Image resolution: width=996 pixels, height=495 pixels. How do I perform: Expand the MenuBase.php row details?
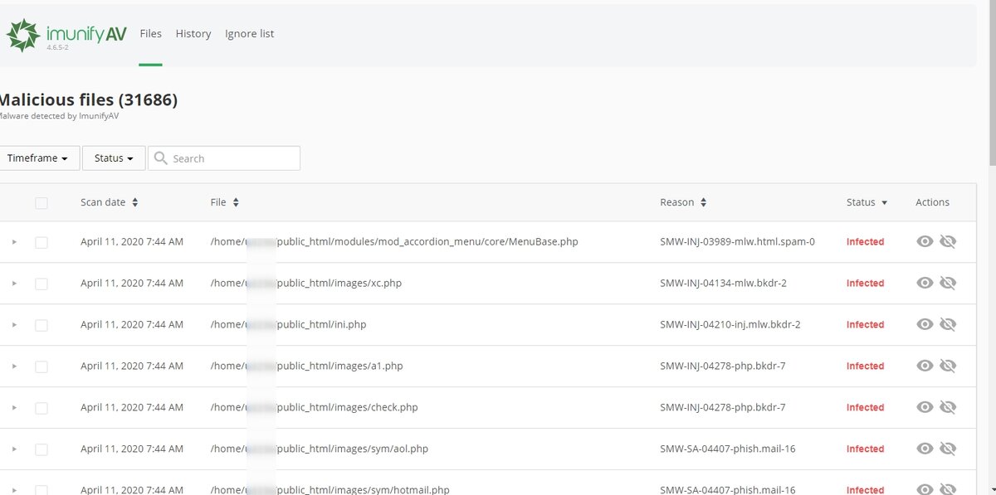click(x=14, y=241)
